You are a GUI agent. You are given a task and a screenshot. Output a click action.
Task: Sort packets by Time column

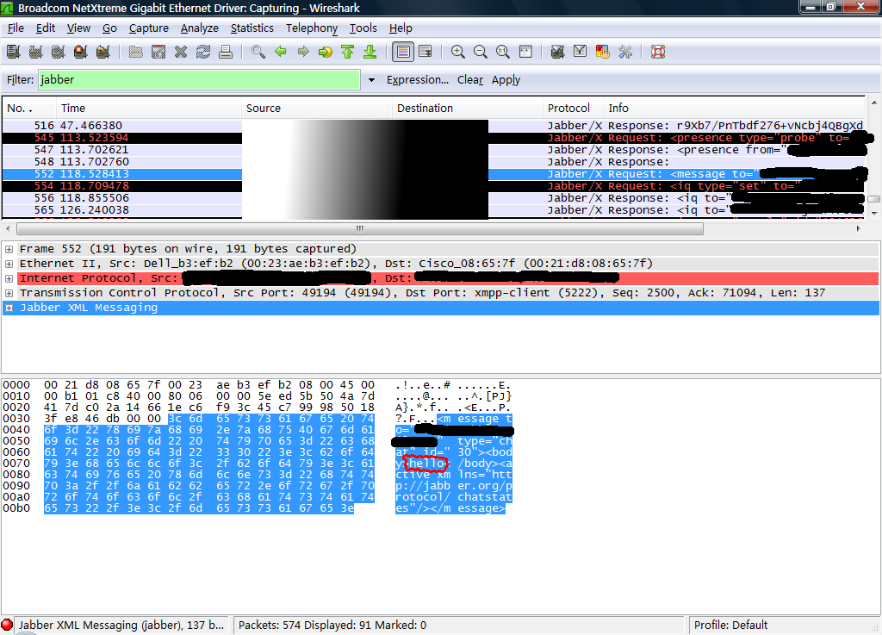point(149,108)
